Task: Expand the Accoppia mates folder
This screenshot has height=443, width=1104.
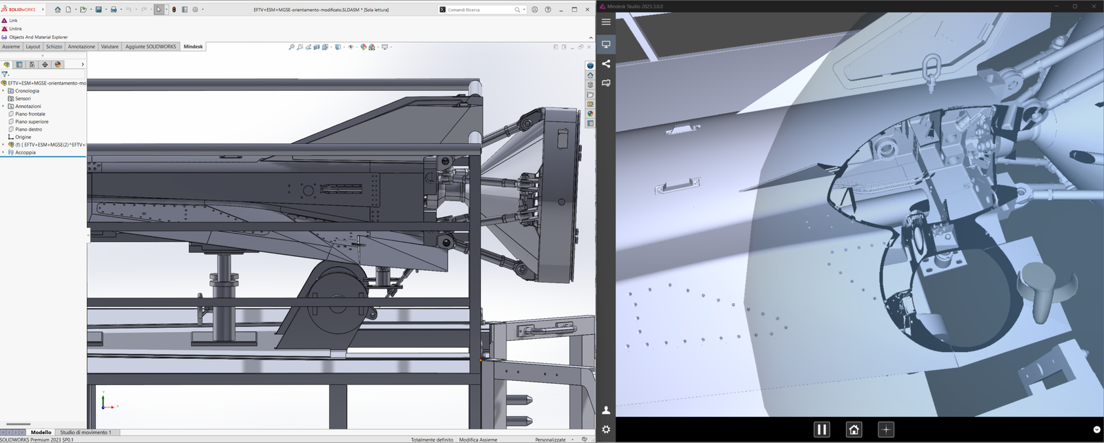Action: [3, 152]
